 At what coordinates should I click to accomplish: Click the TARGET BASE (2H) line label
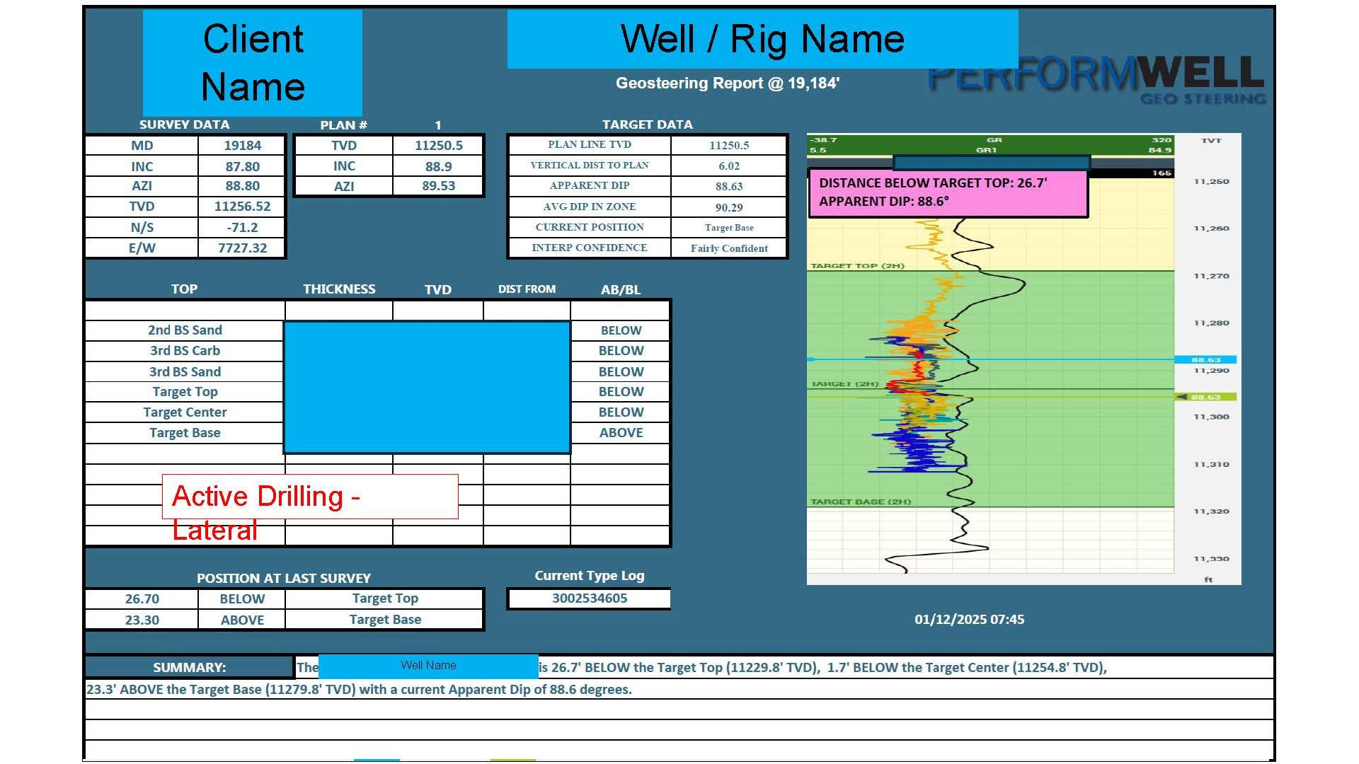(x=860, y=502)
